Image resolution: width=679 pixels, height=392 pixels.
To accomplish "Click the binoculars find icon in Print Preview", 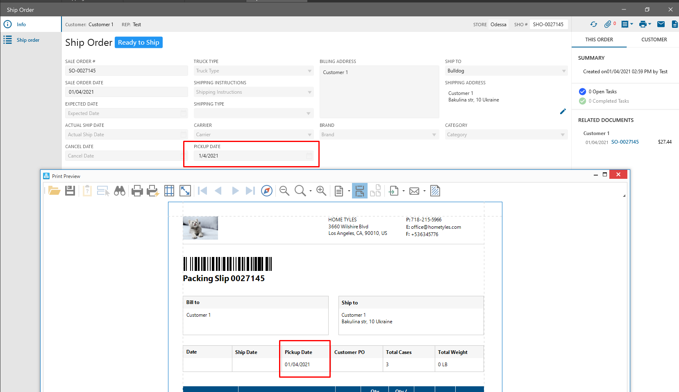I will point(120,191).
